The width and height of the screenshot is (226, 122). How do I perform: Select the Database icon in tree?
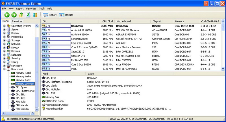click(9, 66)
